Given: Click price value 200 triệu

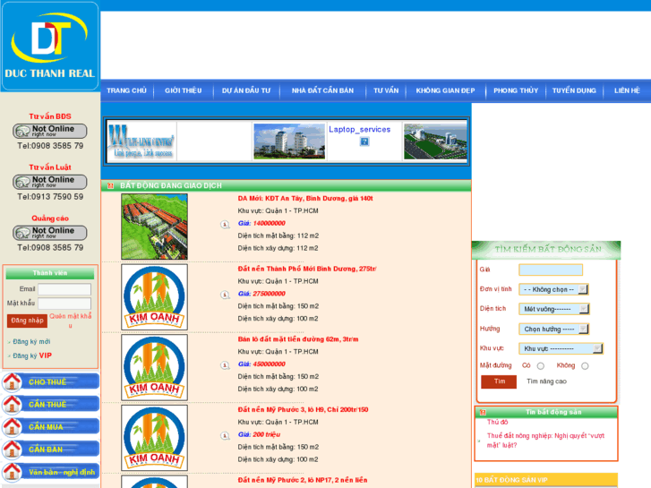Looking at the screenshot, I should (x=267, y=434).
